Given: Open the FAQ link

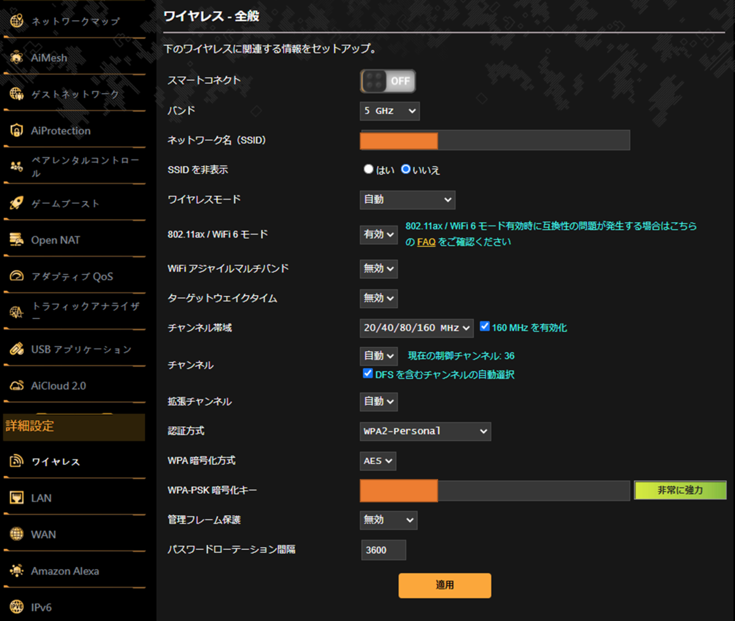Looking at the screenshot, I should pyautogui.click(x=426, y=242).
